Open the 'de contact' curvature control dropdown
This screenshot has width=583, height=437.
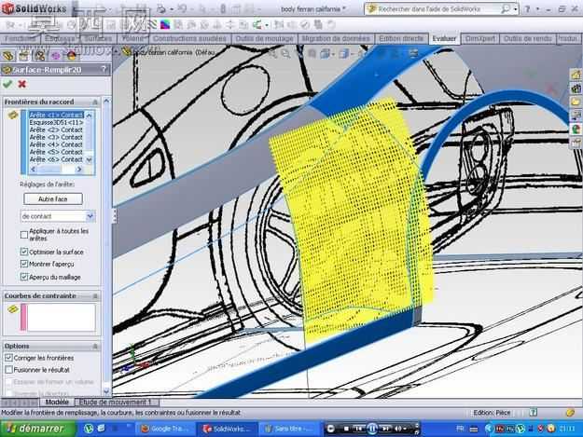[x=90, y=216]
